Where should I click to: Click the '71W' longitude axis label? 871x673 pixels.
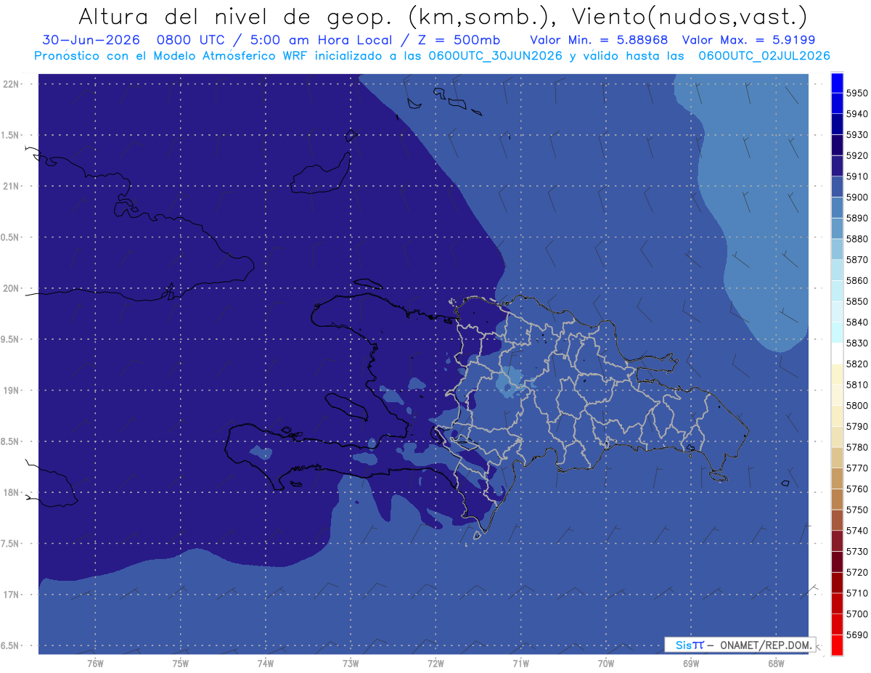[x=521, y=664]
